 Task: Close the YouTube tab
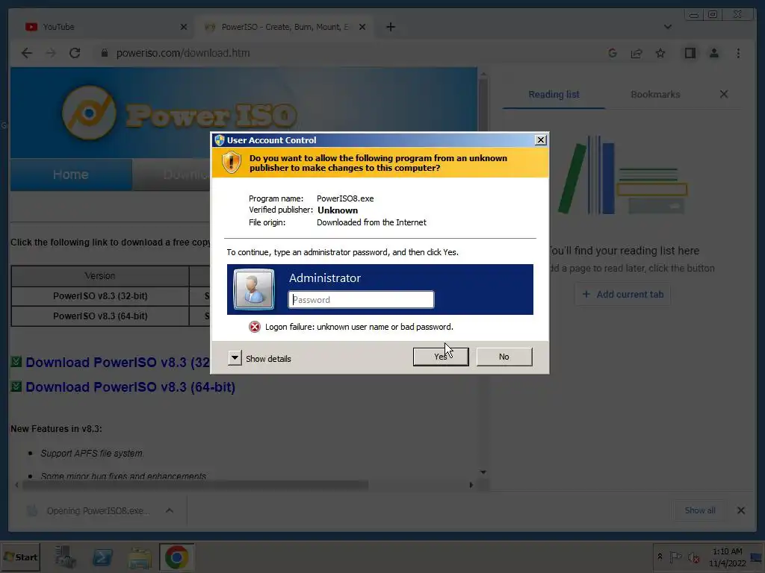coord(184,27)
